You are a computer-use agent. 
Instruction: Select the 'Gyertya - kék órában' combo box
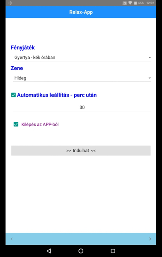[82, 58]
